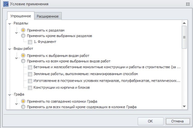193x128 pixels.
Task: Click the application logo icon in title bar
Action: pos(6,4)
